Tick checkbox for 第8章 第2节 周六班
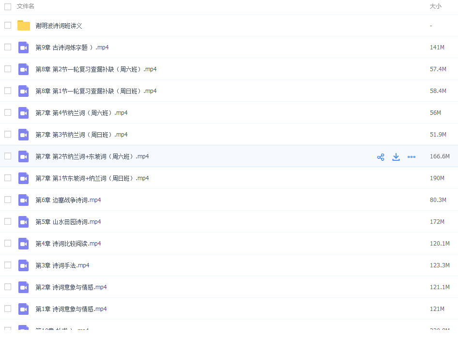Viewport: 458px width, 341px height. pos(8,69)
